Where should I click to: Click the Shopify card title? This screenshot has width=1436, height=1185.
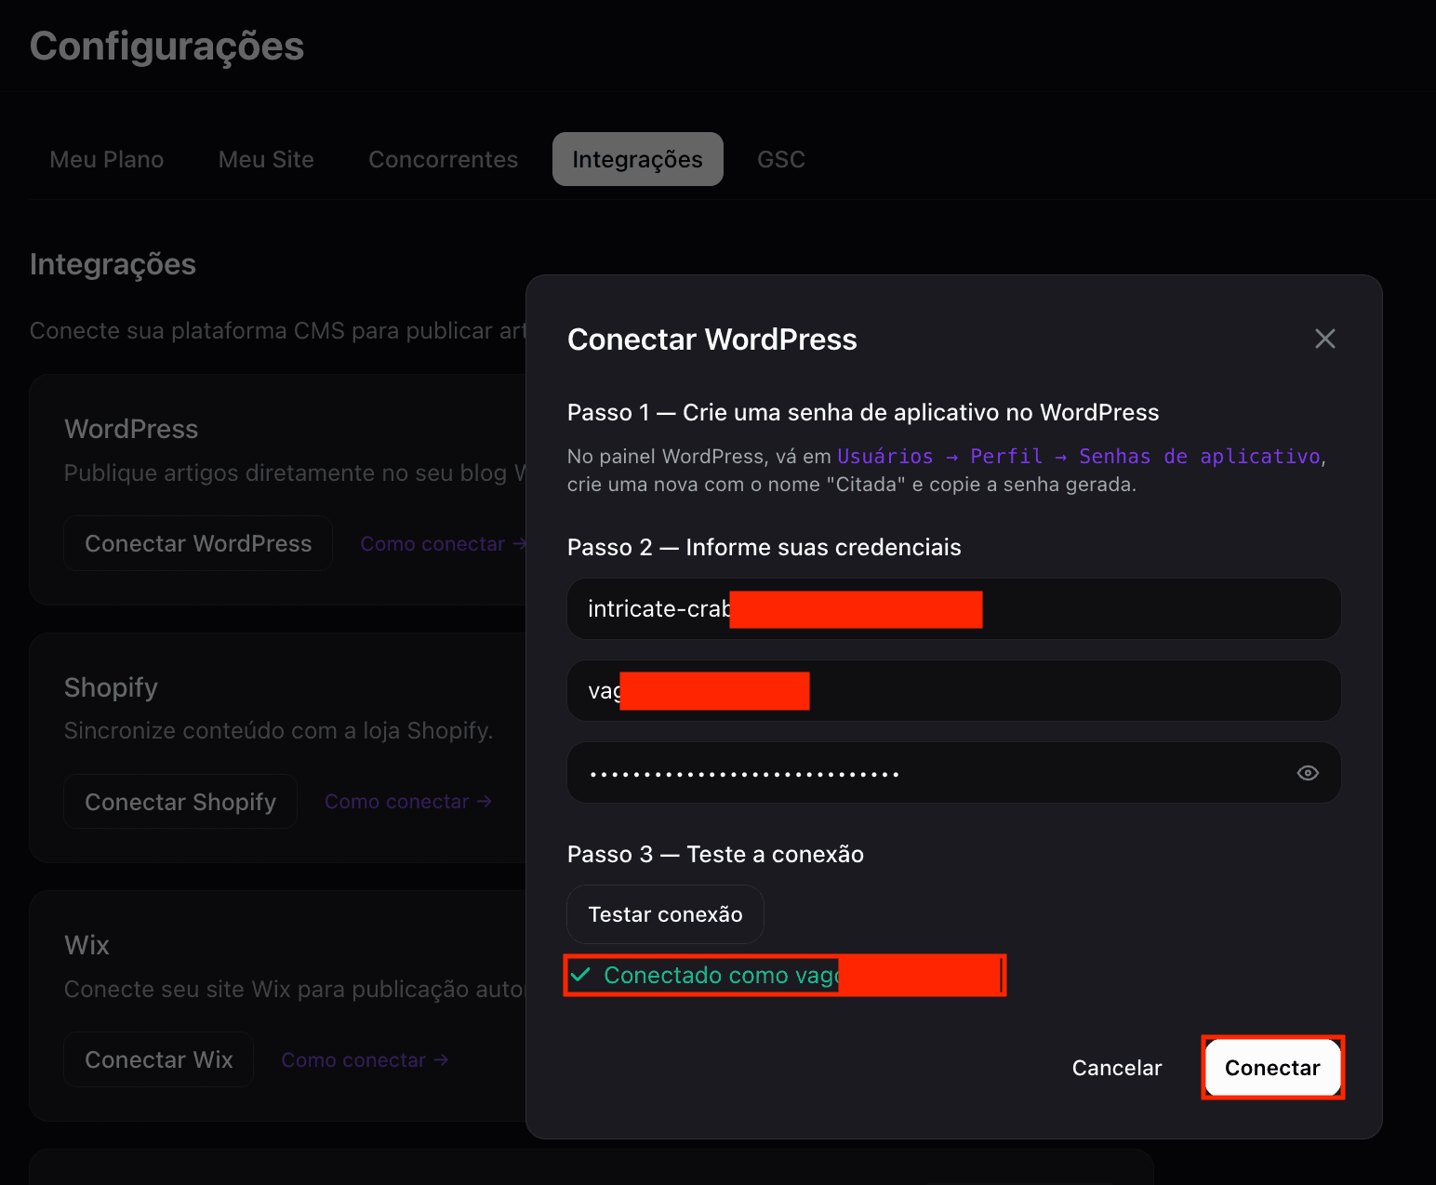pos(111,687)
